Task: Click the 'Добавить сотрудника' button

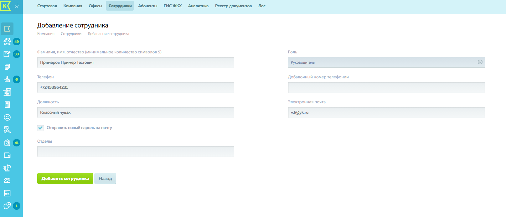Action: click(x=65, y=179)
